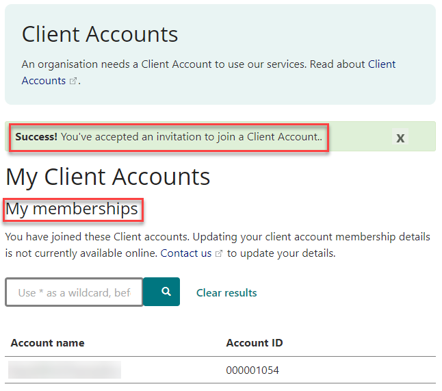Select the account ID 000001054 cell

[x=252, y=370]
